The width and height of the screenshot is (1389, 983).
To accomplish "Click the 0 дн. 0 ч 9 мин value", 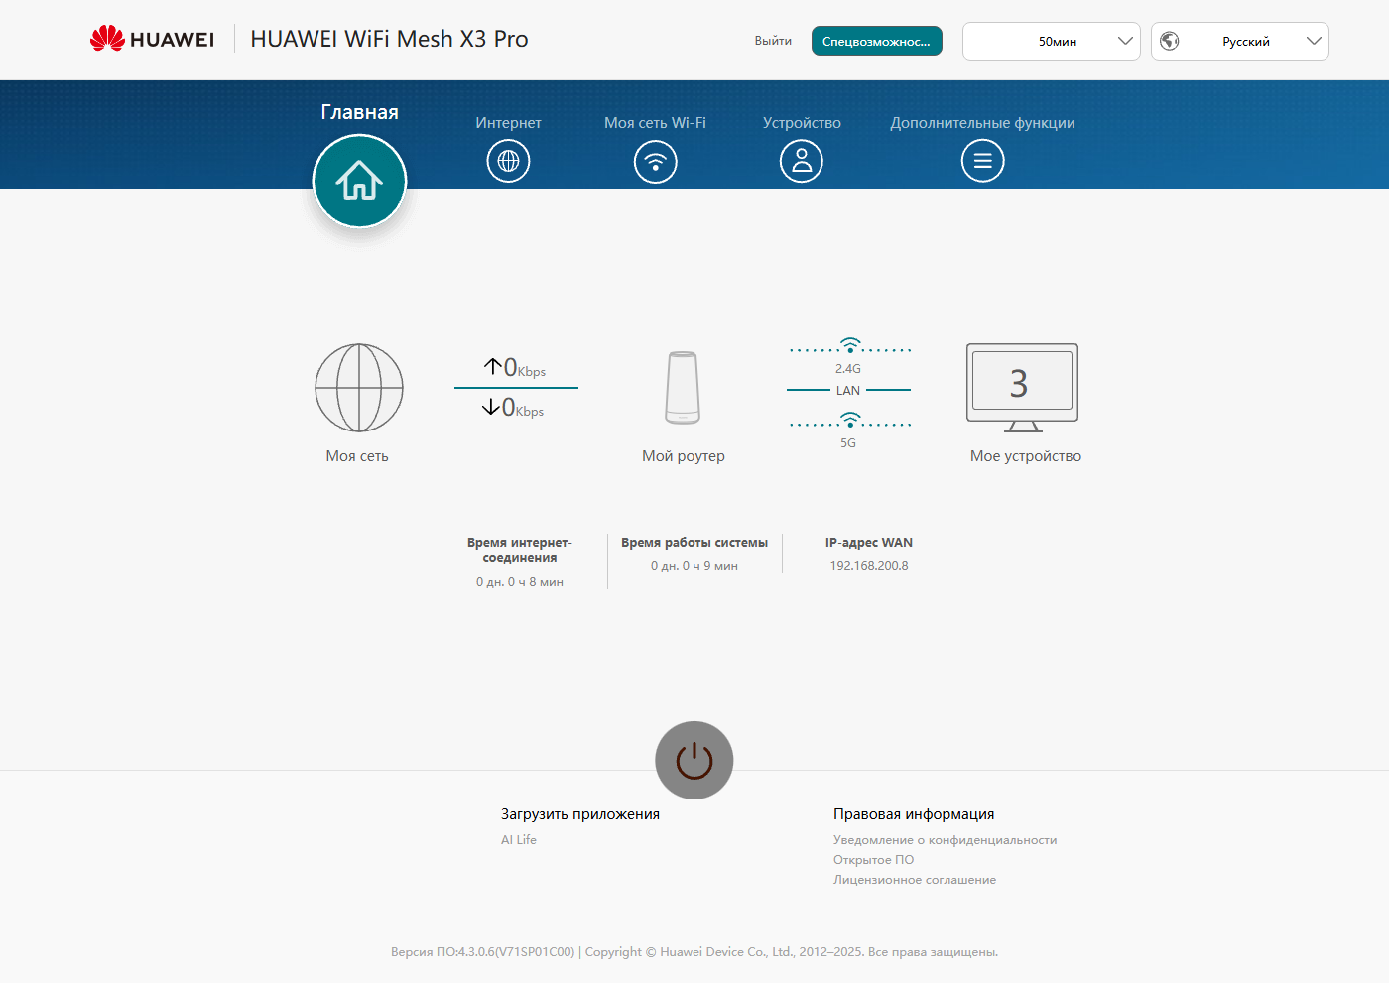I will (694, 566).
